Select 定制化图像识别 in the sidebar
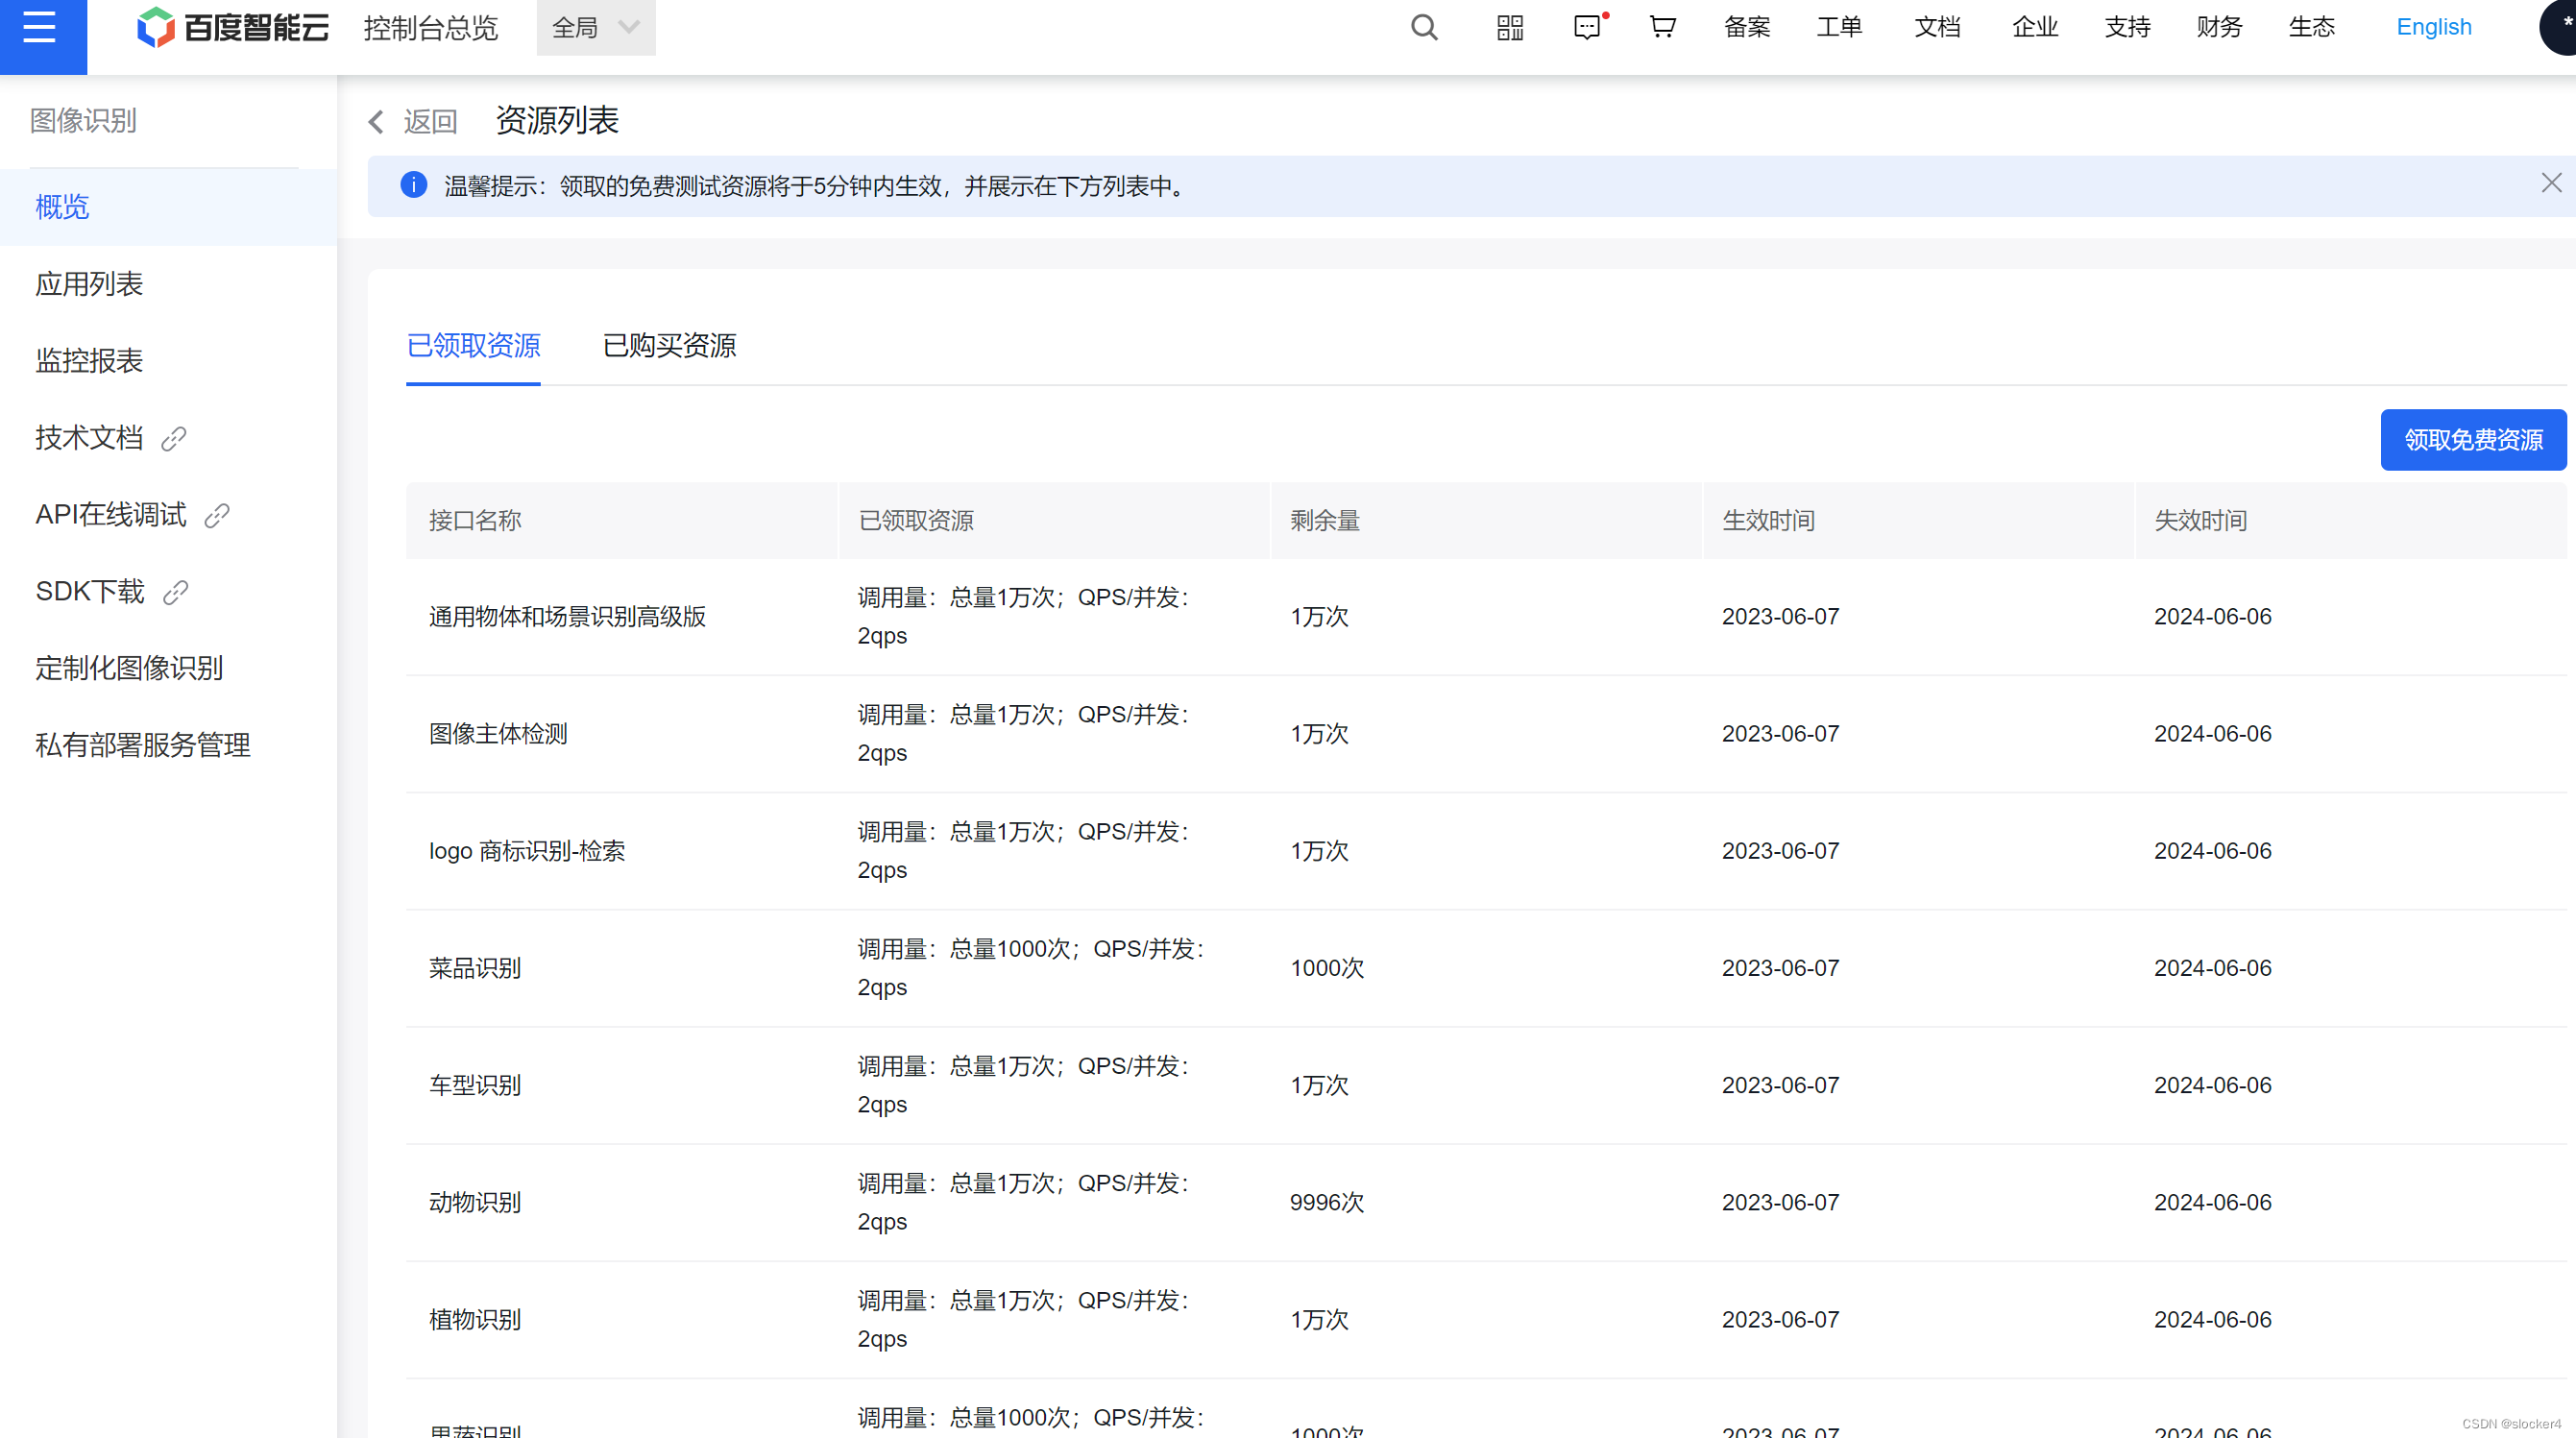The image size is (2576, 1438). [x=129, y=668]
